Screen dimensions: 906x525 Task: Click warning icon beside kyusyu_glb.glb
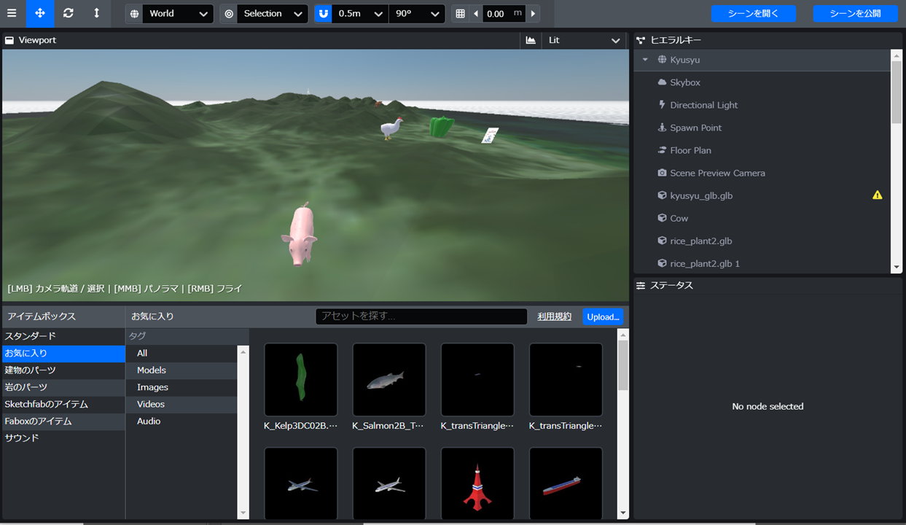pyautogui.click(x=878, y=195)
